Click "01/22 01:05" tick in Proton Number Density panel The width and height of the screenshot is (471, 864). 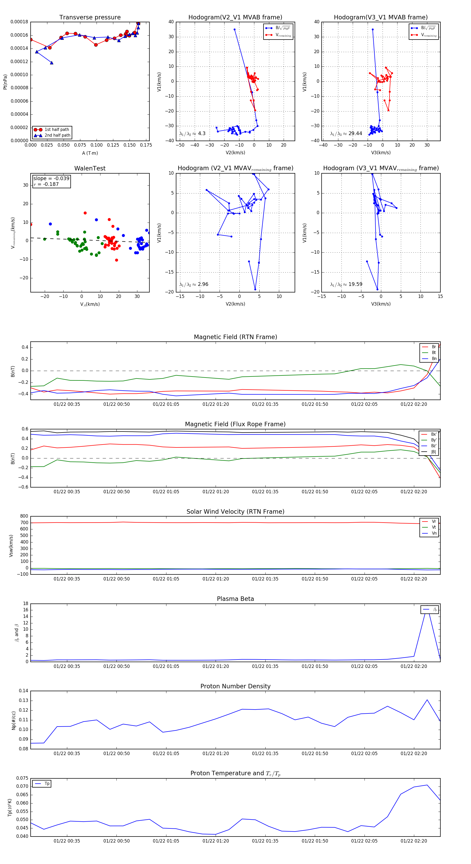(x=166, y=754)
